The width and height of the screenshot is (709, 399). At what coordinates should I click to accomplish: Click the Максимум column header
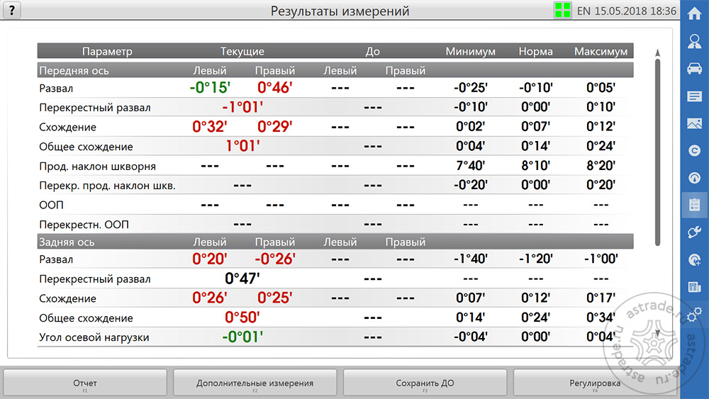coord(601,52)
